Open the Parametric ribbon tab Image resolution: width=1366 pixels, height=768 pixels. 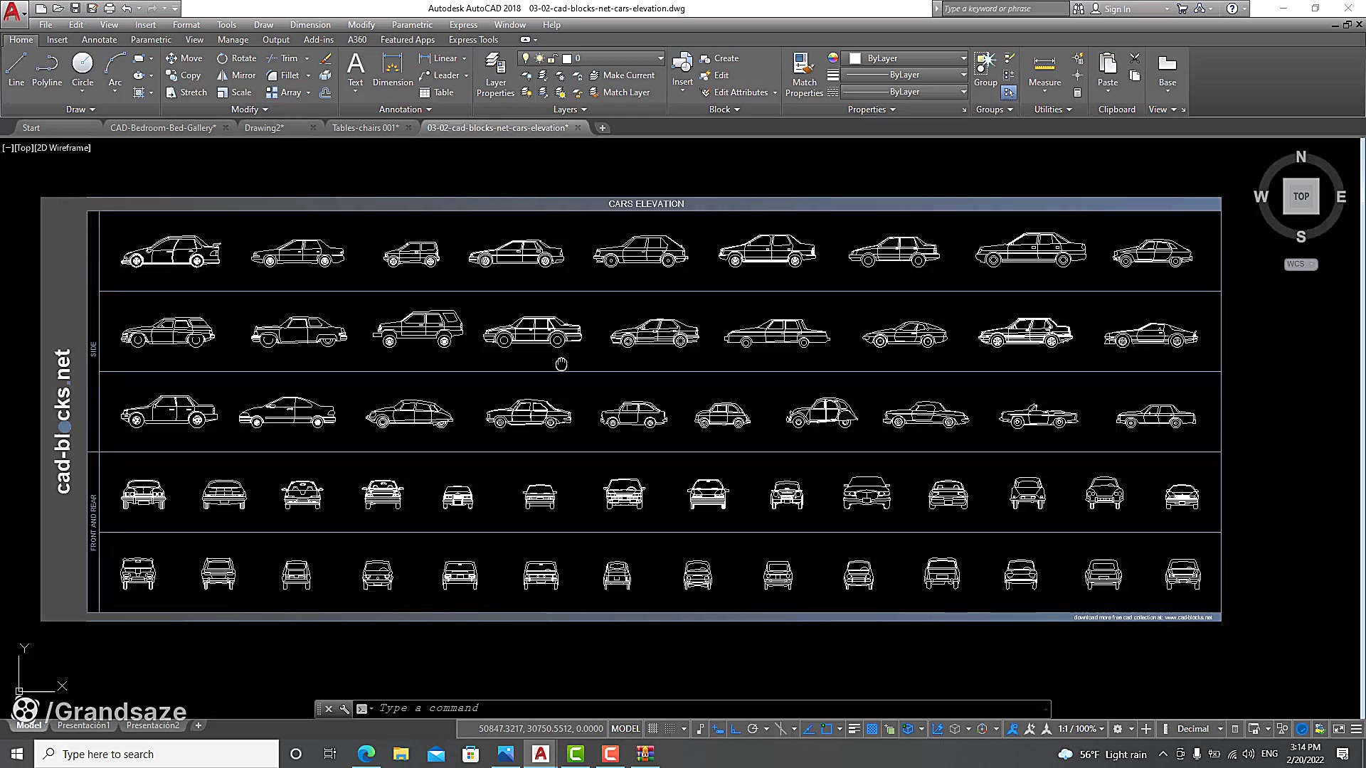[x=151, y=40]
